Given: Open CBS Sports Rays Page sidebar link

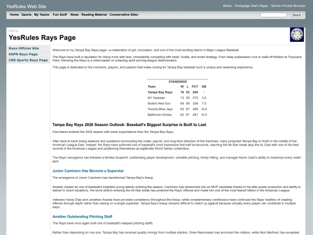Looking at the screenshot, I should tap(28, 60).
